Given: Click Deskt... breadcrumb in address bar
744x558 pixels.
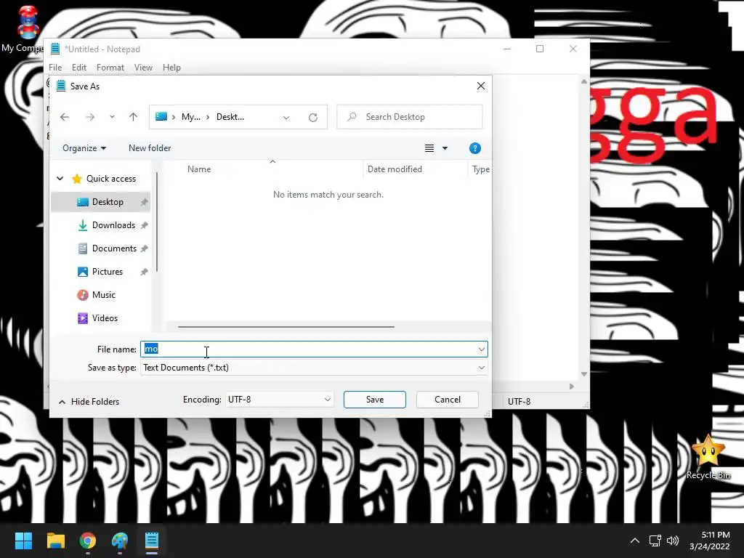Looking at the screenshot, I should [230, 117].
